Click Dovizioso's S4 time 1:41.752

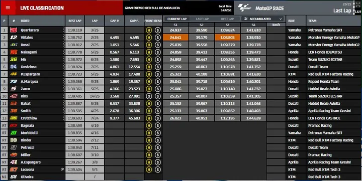click(x=253, y=67)
